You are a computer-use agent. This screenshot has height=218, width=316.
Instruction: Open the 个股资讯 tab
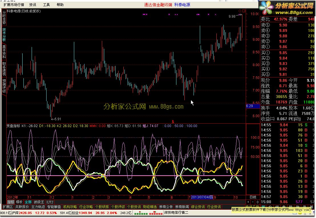(x=134, y=207)
